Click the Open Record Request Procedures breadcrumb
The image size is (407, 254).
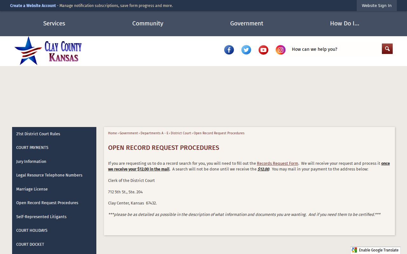[x=219, y=133]
